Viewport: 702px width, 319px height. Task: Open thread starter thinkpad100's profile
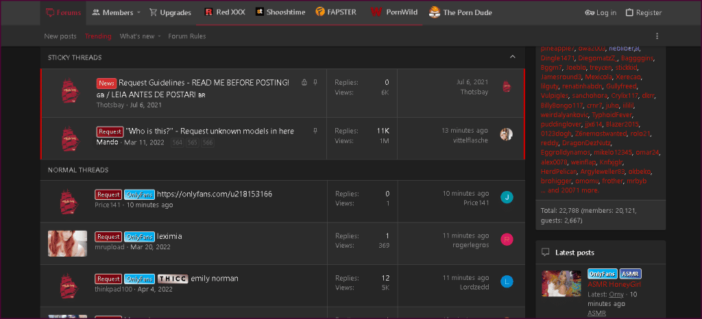(x=113, y=289)
